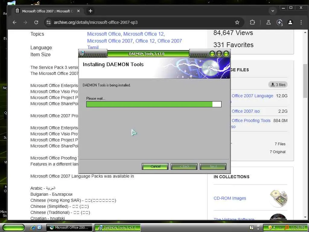Click the last green installer title button
The height and width of the screenshot is (232, 309).
(x=226, y=53)
